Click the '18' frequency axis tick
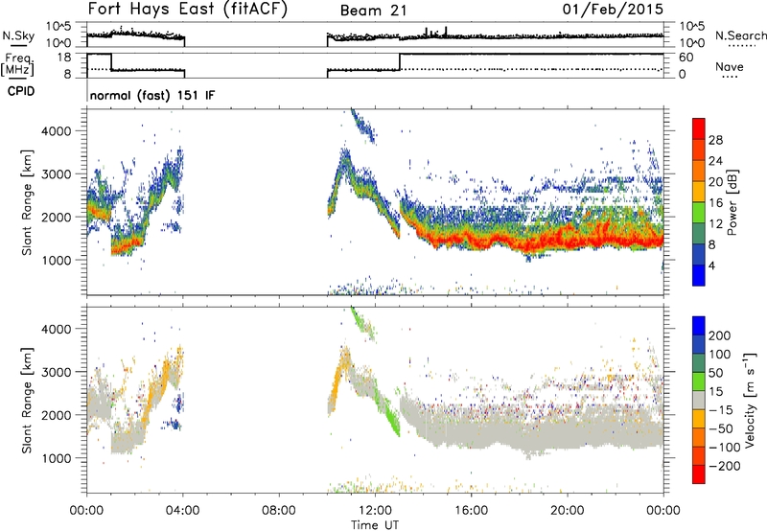767x531 pixels. (64, 57)
